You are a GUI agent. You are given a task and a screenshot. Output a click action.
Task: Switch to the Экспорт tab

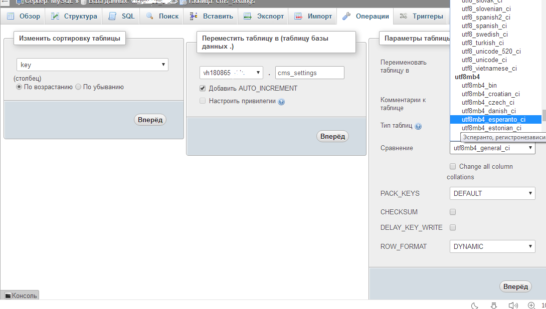pos(263,16)
